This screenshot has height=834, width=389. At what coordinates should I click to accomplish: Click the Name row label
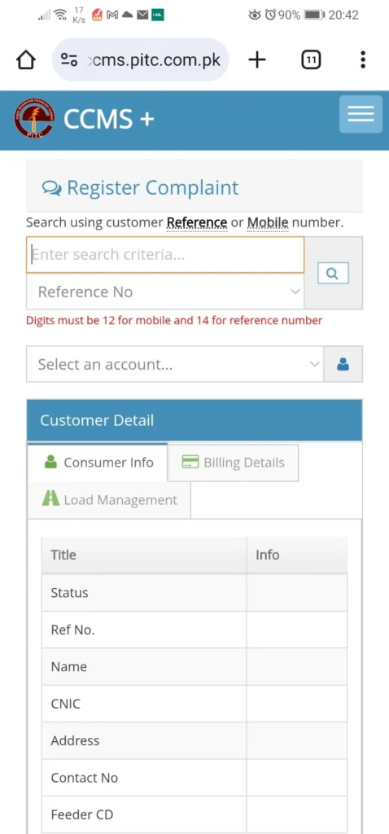coord(68,666)
